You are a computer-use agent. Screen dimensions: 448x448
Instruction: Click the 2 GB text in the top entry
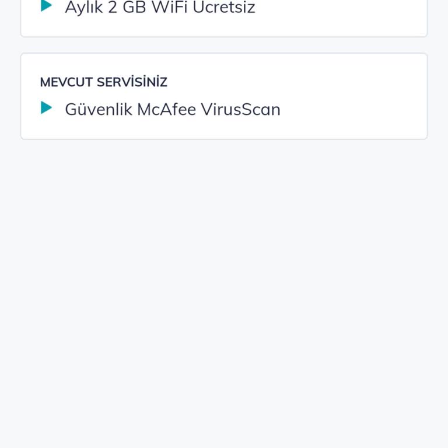click(127, 7)
